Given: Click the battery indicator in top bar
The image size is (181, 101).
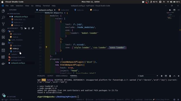Looking at the screenshot, I should point(176,2).
